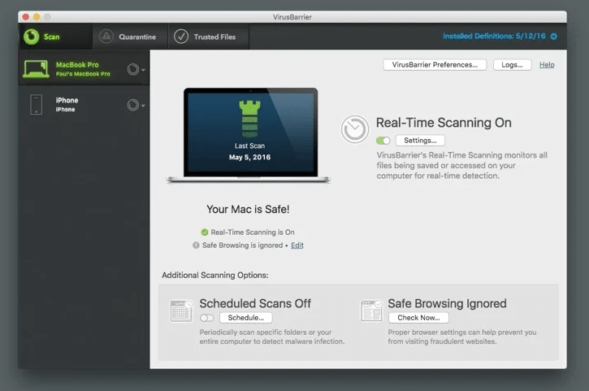
Task: Open the Logs window
Action: click(512, 65)
